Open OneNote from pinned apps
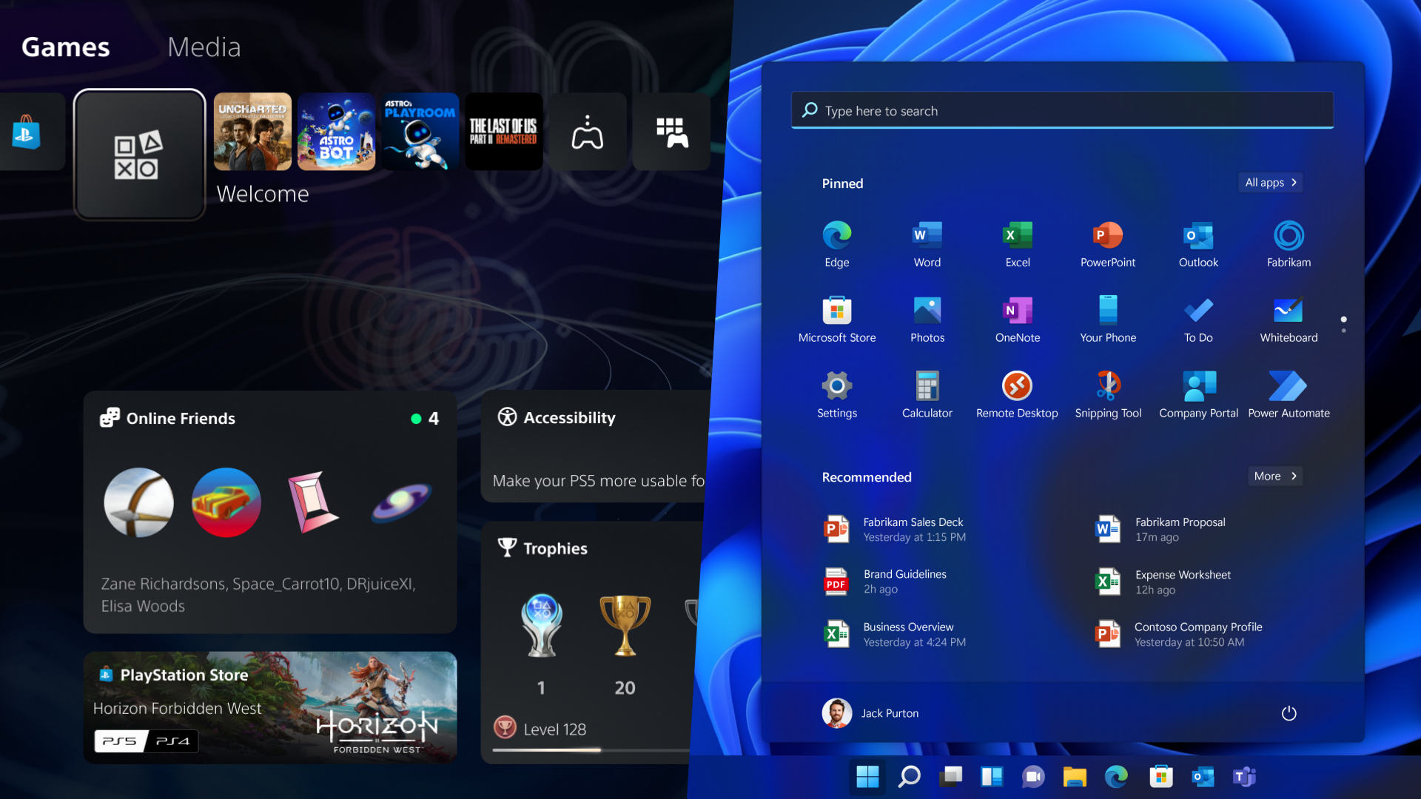 [1018, 320]
